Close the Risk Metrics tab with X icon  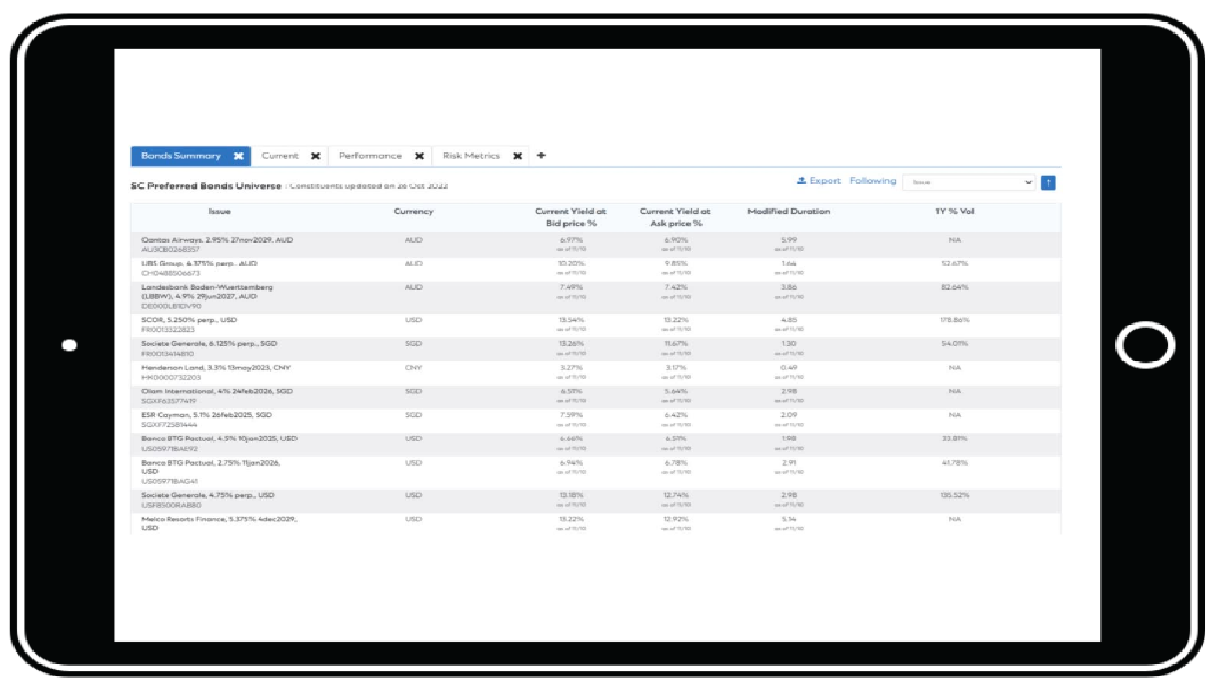point(518,156)
